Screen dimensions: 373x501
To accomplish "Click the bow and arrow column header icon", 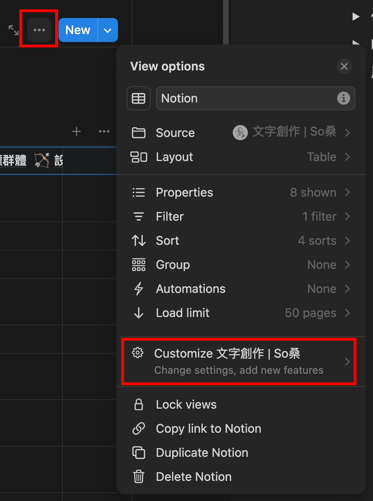I will coord(42,160).
